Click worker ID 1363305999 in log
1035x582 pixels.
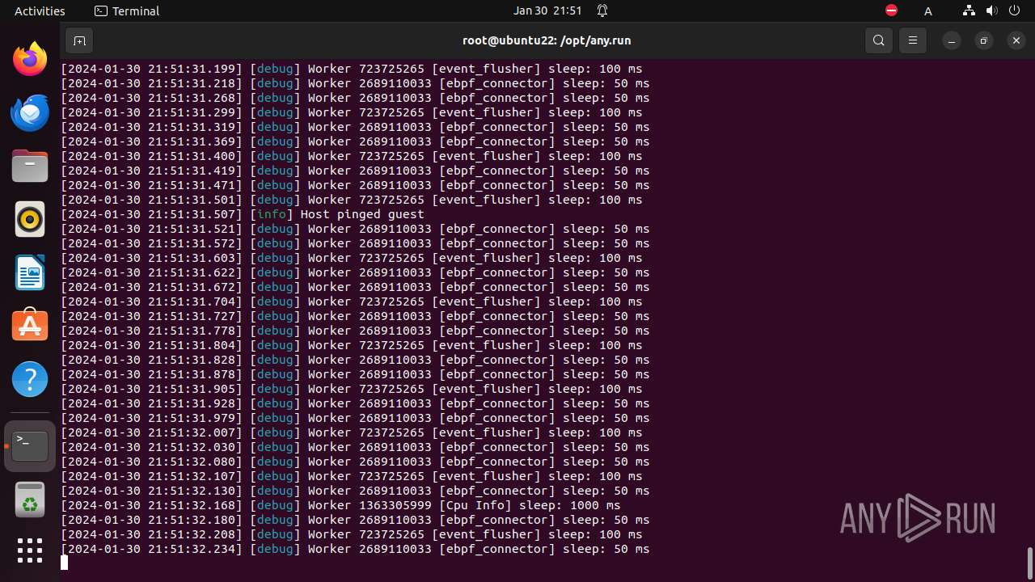pyautogui.click(x=395, y=505)
